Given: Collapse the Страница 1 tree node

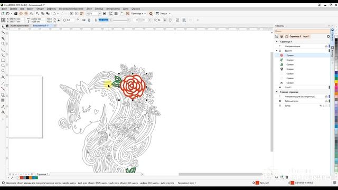Looking at the screenshot, I should [277, 41].
